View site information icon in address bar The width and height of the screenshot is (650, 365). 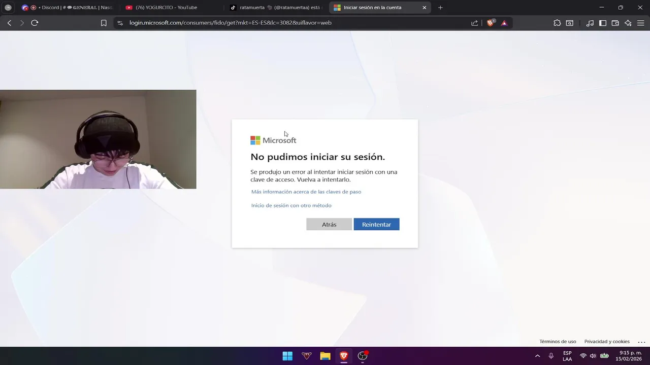tap(120, 23)
